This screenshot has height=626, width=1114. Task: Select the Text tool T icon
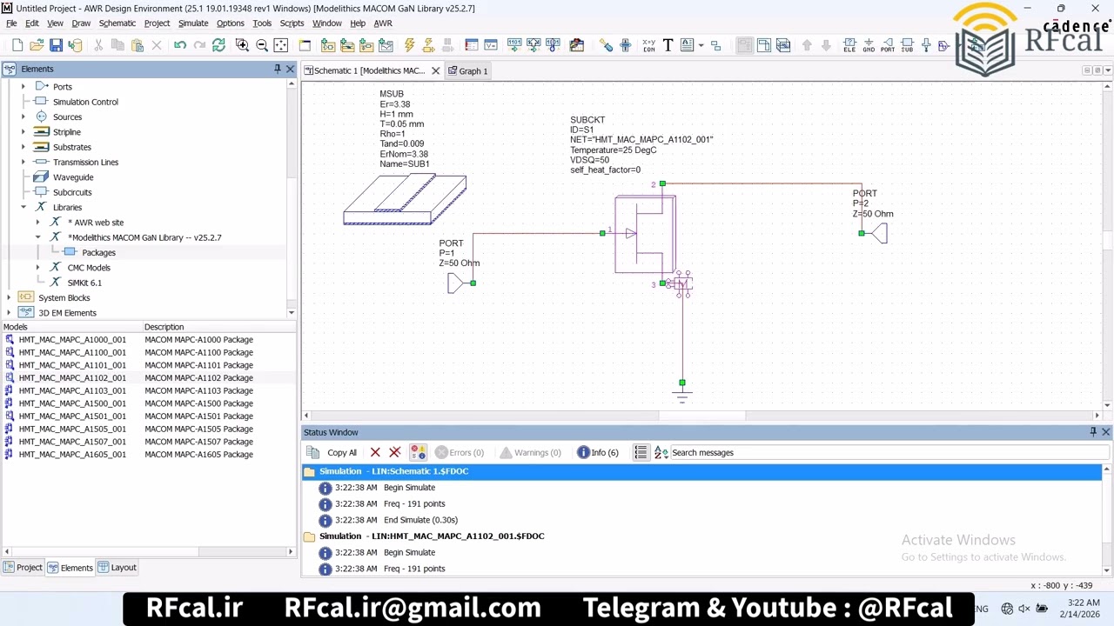[668, 45]
